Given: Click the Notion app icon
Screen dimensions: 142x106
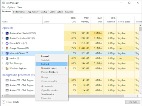Looking at the screenshot, I should 7,58.
